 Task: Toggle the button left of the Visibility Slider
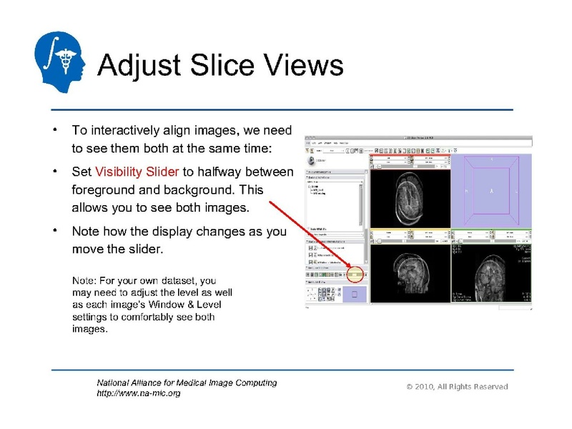pos(345,274)
